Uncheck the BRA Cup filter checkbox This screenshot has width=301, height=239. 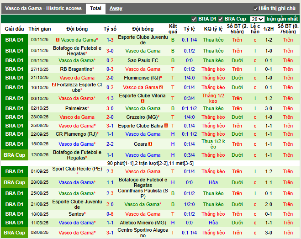point(221,19)
